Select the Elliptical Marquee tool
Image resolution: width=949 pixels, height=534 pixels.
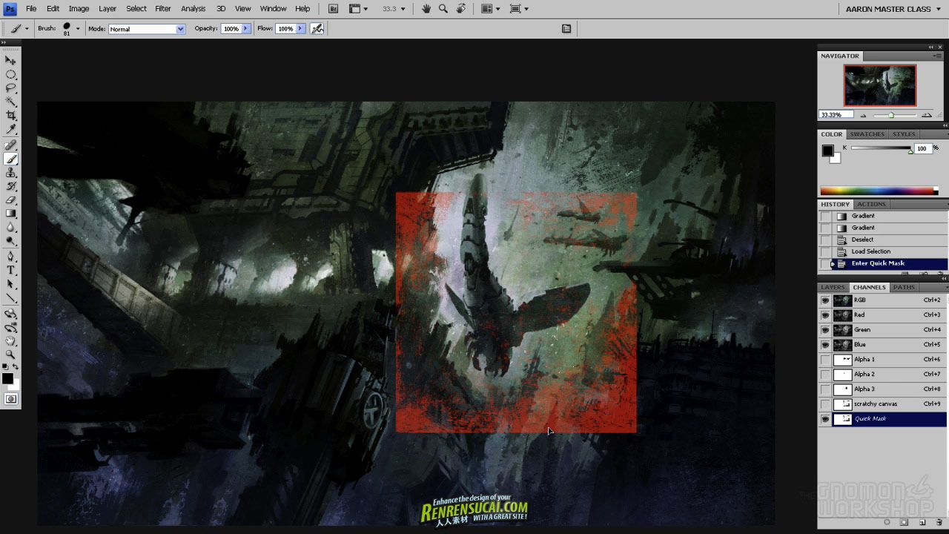[10, 74]
